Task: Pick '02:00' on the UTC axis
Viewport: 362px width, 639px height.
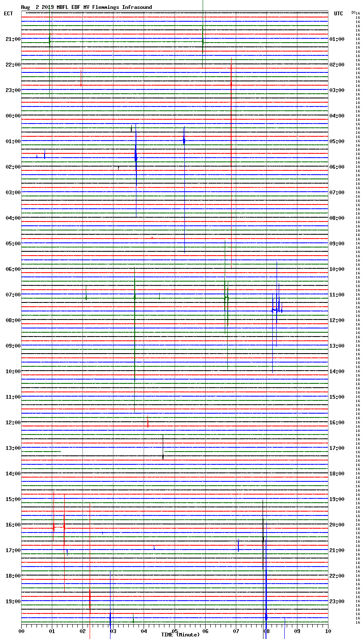Action: point(337,65)
